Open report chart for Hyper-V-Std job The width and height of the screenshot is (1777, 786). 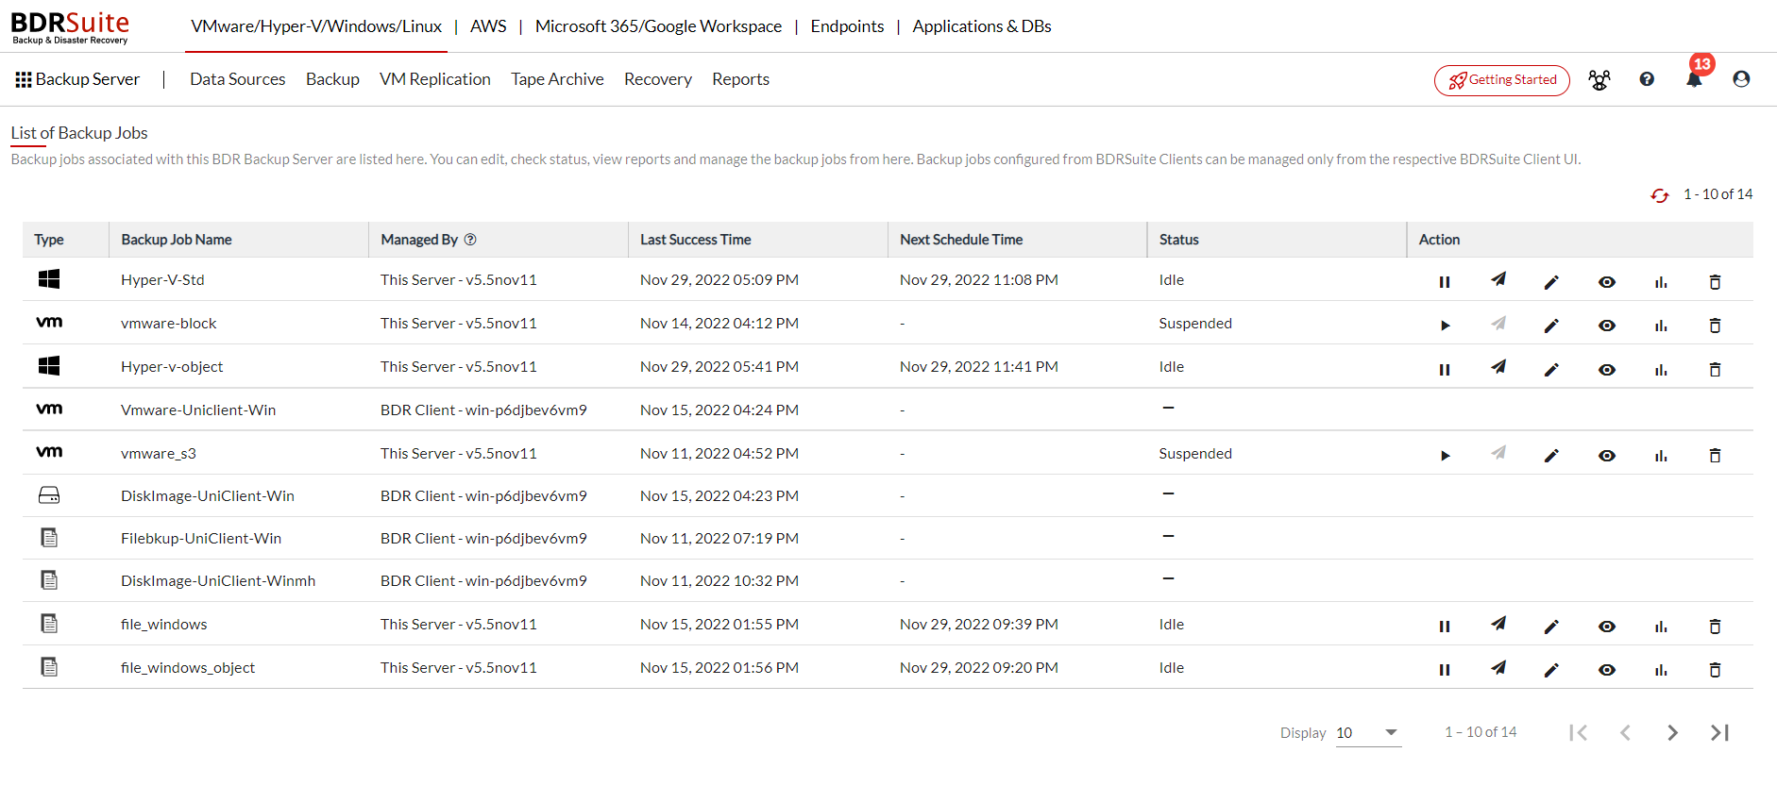[x=1661, y=282]
